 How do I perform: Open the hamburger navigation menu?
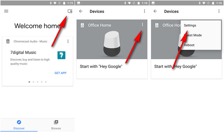[x=6, y=11]
